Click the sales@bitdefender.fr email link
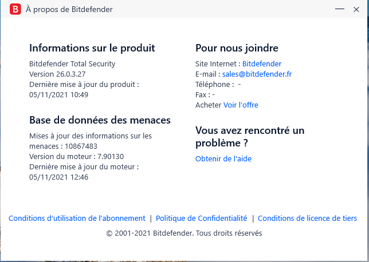 (257, 74)
